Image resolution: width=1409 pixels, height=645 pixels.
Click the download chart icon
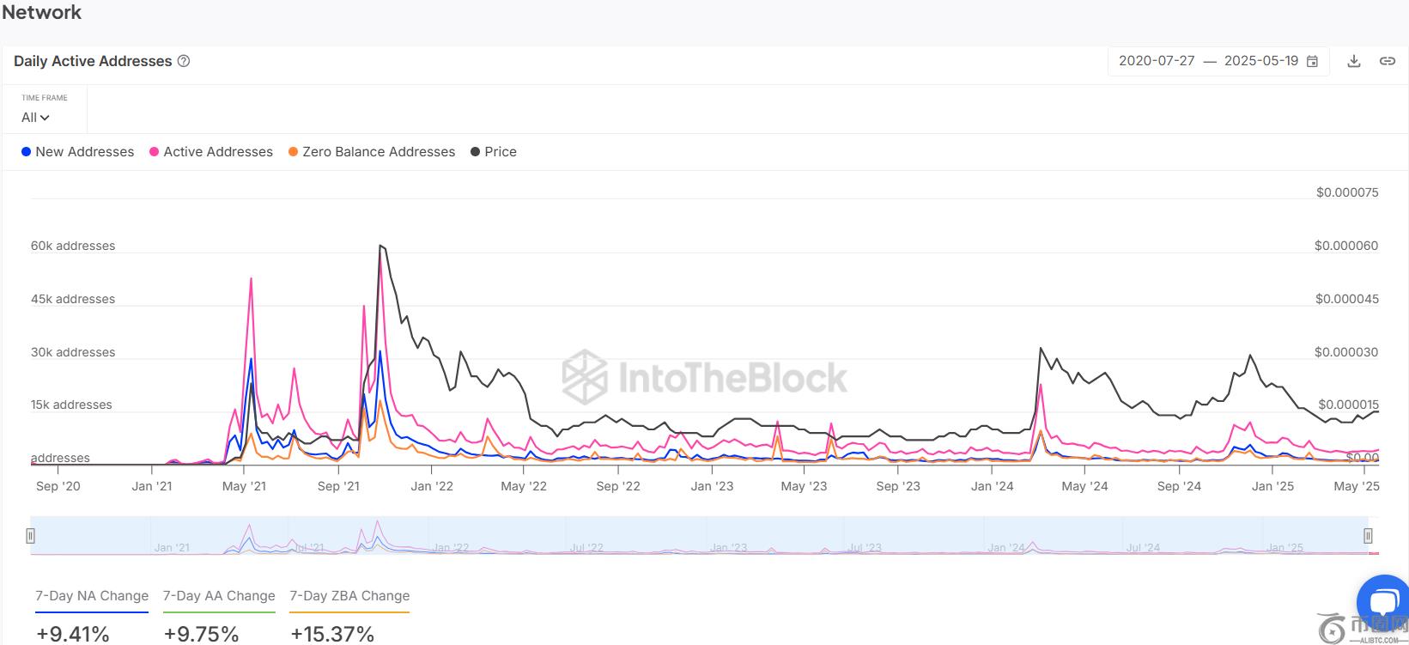coord(1354,61)
